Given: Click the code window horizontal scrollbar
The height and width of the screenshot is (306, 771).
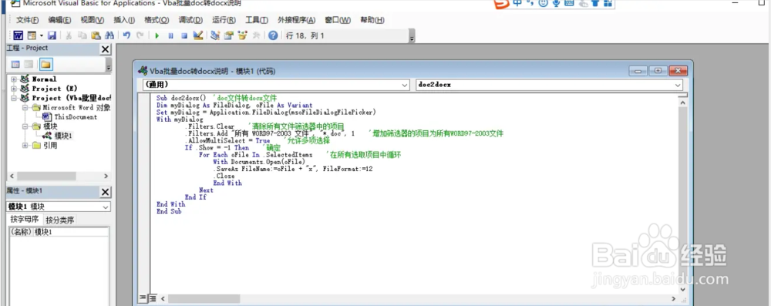Looking at the screenshot, I should tap(417, 298).
